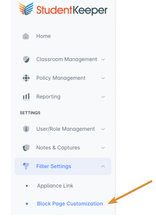Open the Reporting menu label
The image size is (156, 220).
pyautogui.click(x=48, y=96)
